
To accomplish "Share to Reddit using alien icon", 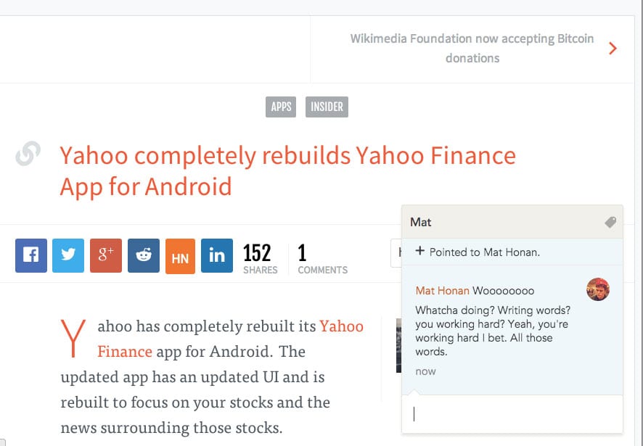I will pos(144,255).
